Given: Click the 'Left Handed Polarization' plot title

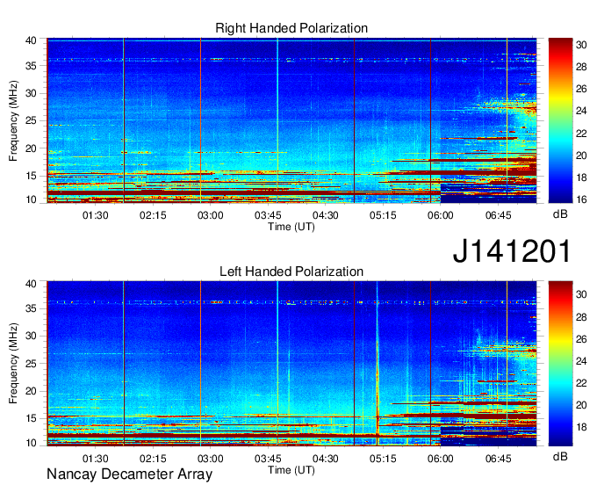Looking at the screenshot, I should [x=291, y=271].
